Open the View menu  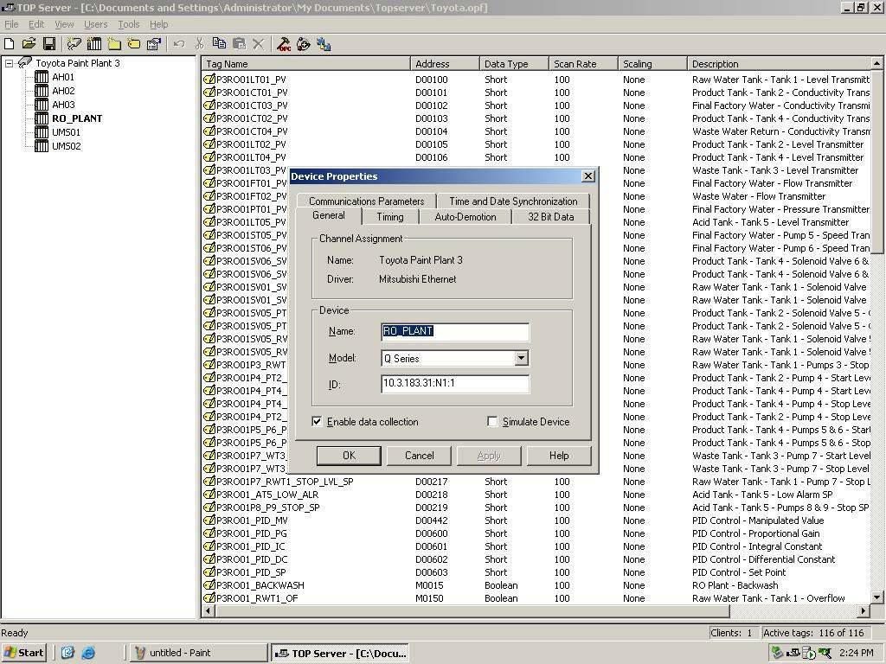click(64, 24)
